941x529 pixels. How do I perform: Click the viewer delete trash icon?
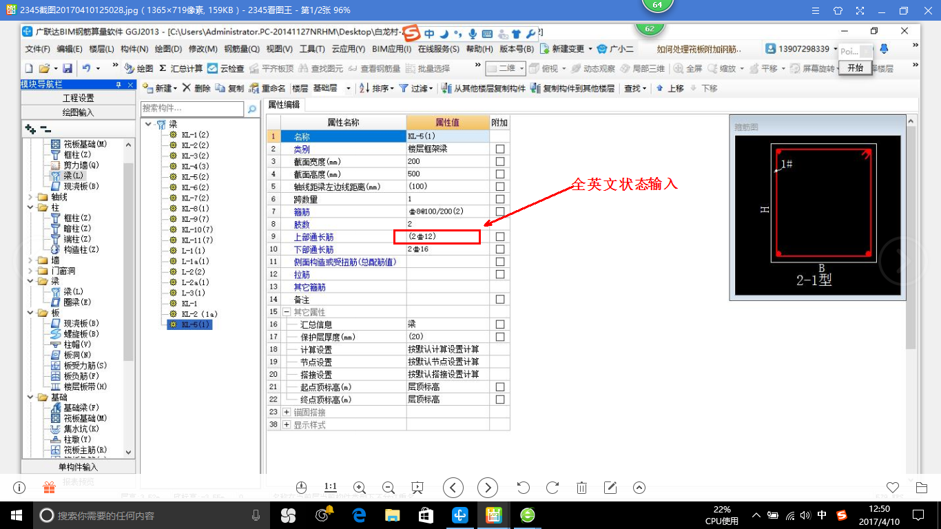click(581, 488)
